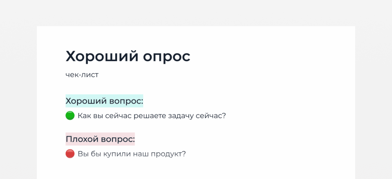392x179 pixels.
Task: Click the green circle bullet icon
Action: click(70, 116)
